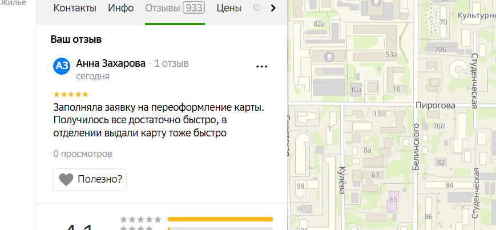Viewport: 496px width, 230px height.
Task: Click the Кулёва street label on map
Action: (x=342, y=179)
